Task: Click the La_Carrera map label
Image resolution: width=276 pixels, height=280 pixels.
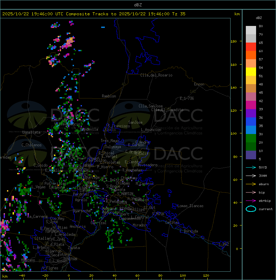Action: click(x=37, y=216)
